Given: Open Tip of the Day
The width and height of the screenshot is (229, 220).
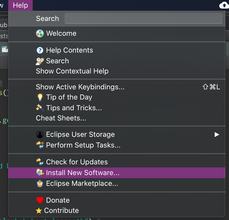Looking at the screenshot, I should point(117,97).
